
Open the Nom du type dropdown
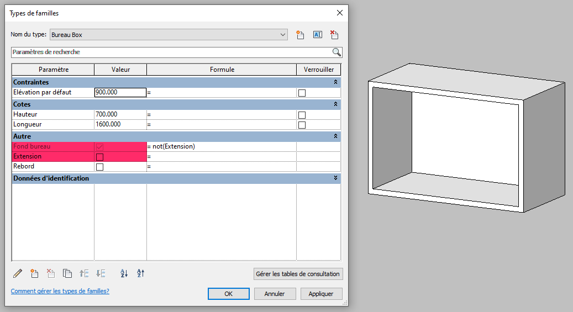(x=283, y=35)
